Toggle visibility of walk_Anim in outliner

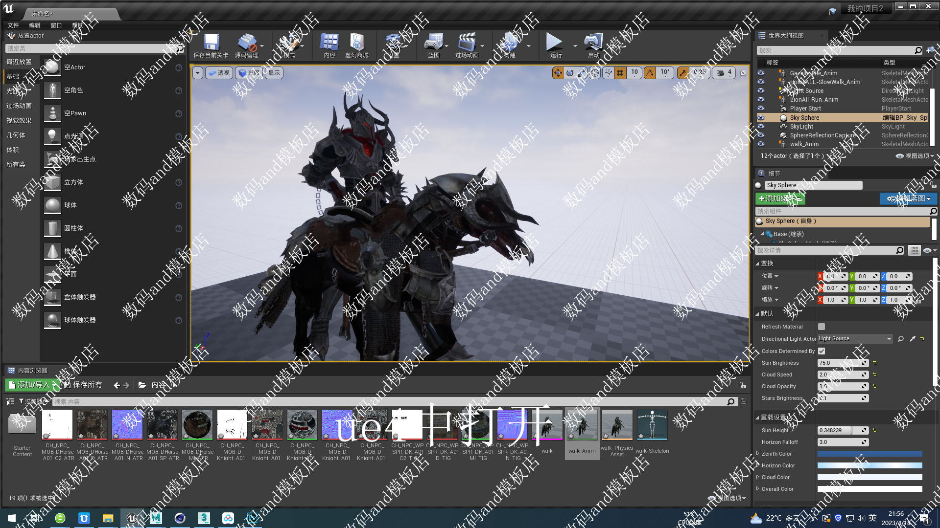[x=761, y=144]
